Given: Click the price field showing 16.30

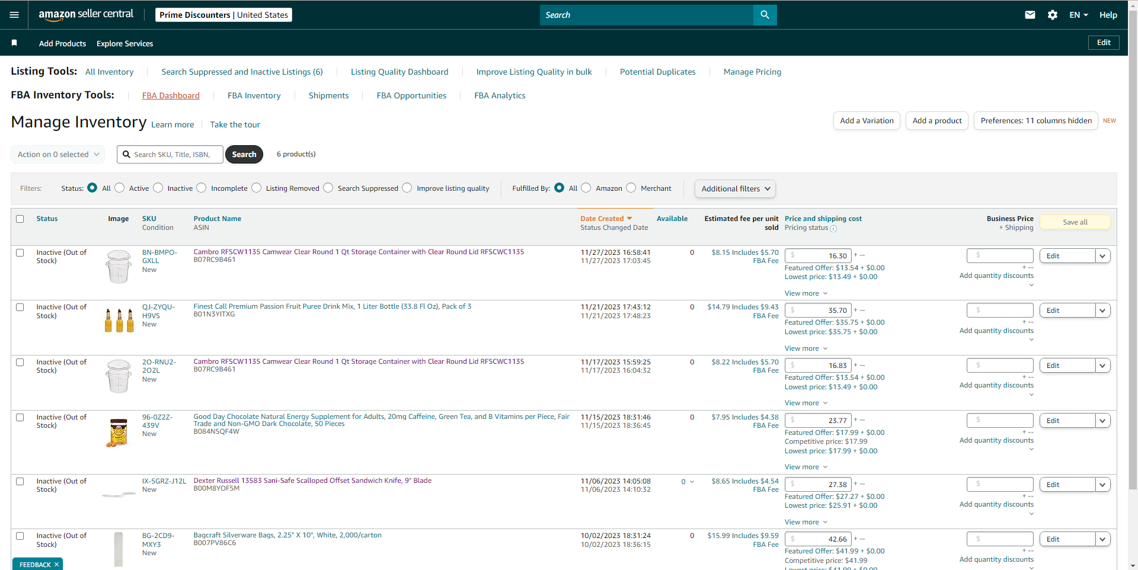Looking at the screenshot, I should tap(818, 256).
